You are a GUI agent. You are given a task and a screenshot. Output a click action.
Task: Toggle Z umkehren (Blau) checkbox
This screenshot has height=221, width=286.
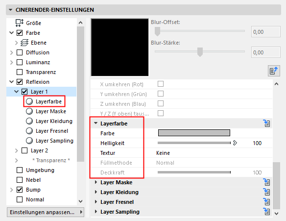(161, 104)
